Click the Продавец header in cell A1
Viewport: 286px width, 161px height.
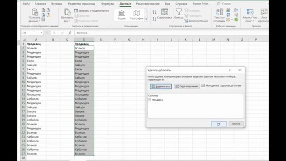[x=36, y=44]
